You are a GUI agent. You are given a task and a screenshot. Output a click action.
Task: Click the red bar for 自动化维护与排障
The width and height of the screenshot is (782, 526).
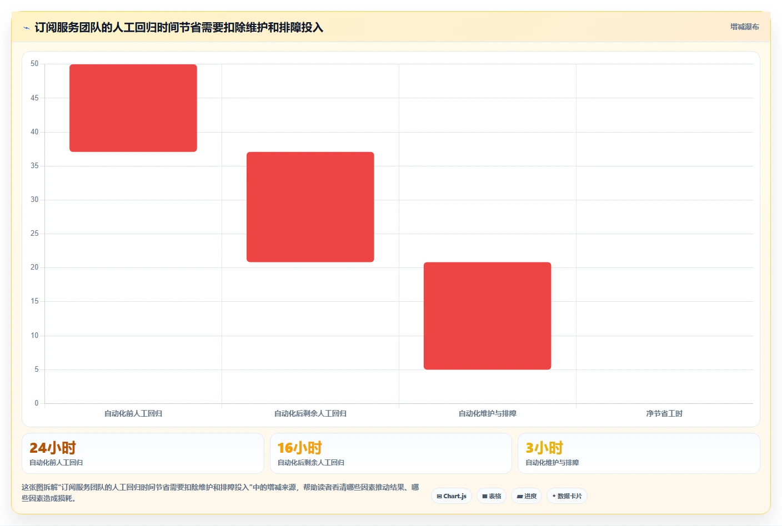[488, 316]
